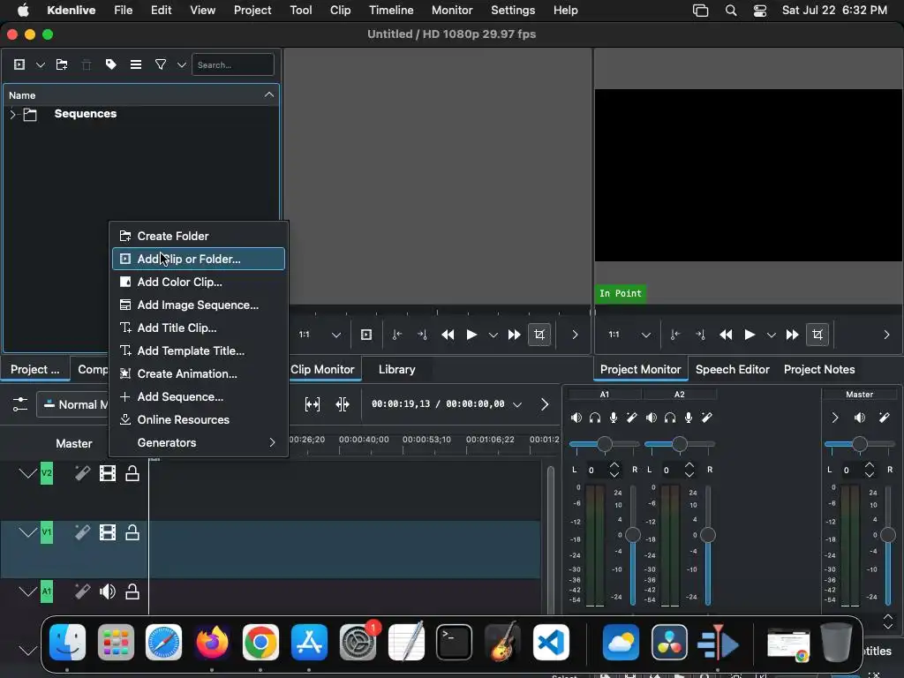Choose Add Color Clip from context menu
Viewport: 904px width, 678px height.
click(x=199, y=282)
